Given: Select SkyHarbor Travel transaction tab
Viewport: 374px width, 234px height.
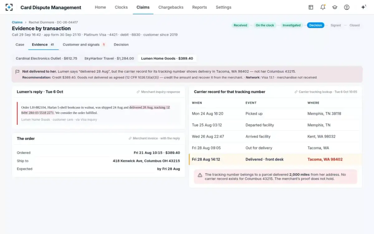Looking at the screenshot, I should 109,58.
